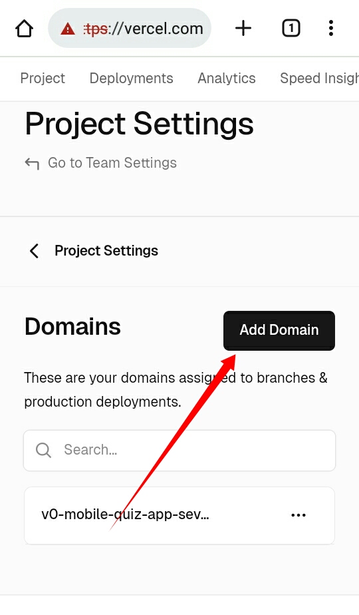Click the return arrow beside Go to Team Settings

click(x=32, y=163)
